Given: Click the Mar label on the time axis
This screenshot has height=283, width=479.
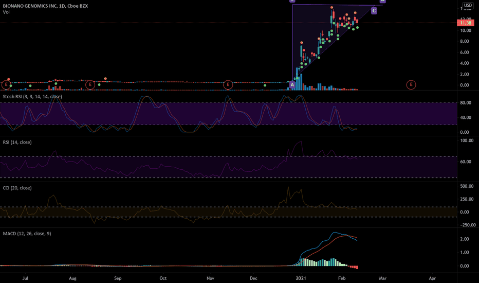Looking at the screenshot, I should coord(382,278).
